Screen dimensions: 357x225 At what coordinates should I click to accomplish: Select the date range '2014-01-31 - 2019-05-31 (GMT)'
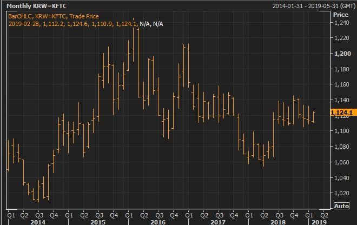(x=314, y=6)
